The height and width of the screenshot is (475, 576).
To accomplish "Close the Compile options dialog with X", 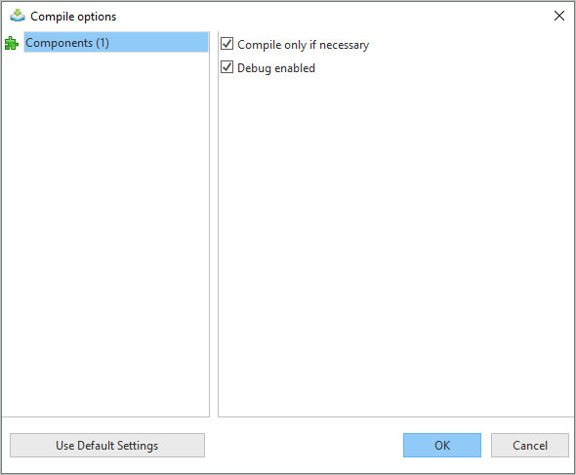I will tap(559, 16).
